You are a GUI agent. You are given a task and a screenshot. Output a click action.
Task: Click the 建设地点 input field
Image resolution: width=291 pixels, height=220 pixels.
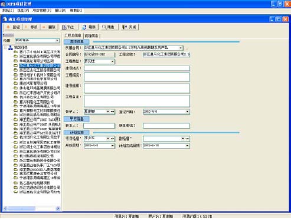click(x=137, y=68)
